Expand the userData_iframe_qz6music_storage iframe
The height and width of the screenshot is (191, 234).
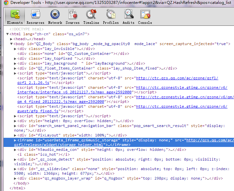pos(15,140)
